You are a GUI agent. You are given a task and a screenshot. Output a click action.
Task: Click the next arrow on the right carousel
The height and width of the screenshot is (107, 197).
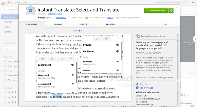(x=195, y=39)
